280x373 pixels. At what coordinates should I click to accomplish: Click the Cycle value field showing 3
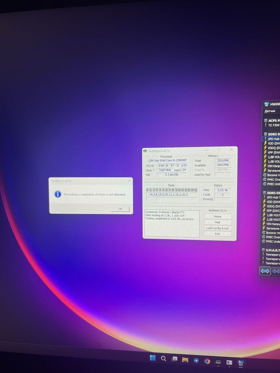point(223,195)
